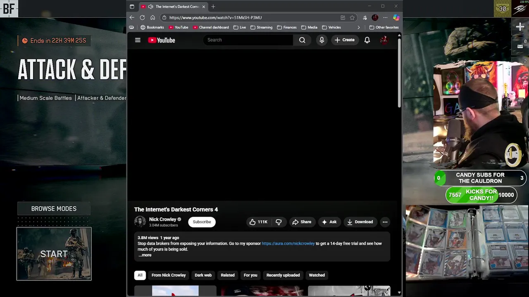Select the Related chip
This screenshot has height=297, width=529.
tap(228, 275)
